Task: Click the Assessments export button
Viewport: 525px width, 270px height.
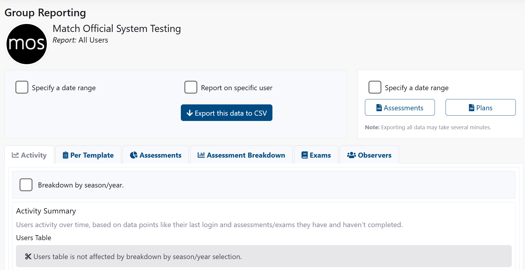Action: (x=400, y=107)
